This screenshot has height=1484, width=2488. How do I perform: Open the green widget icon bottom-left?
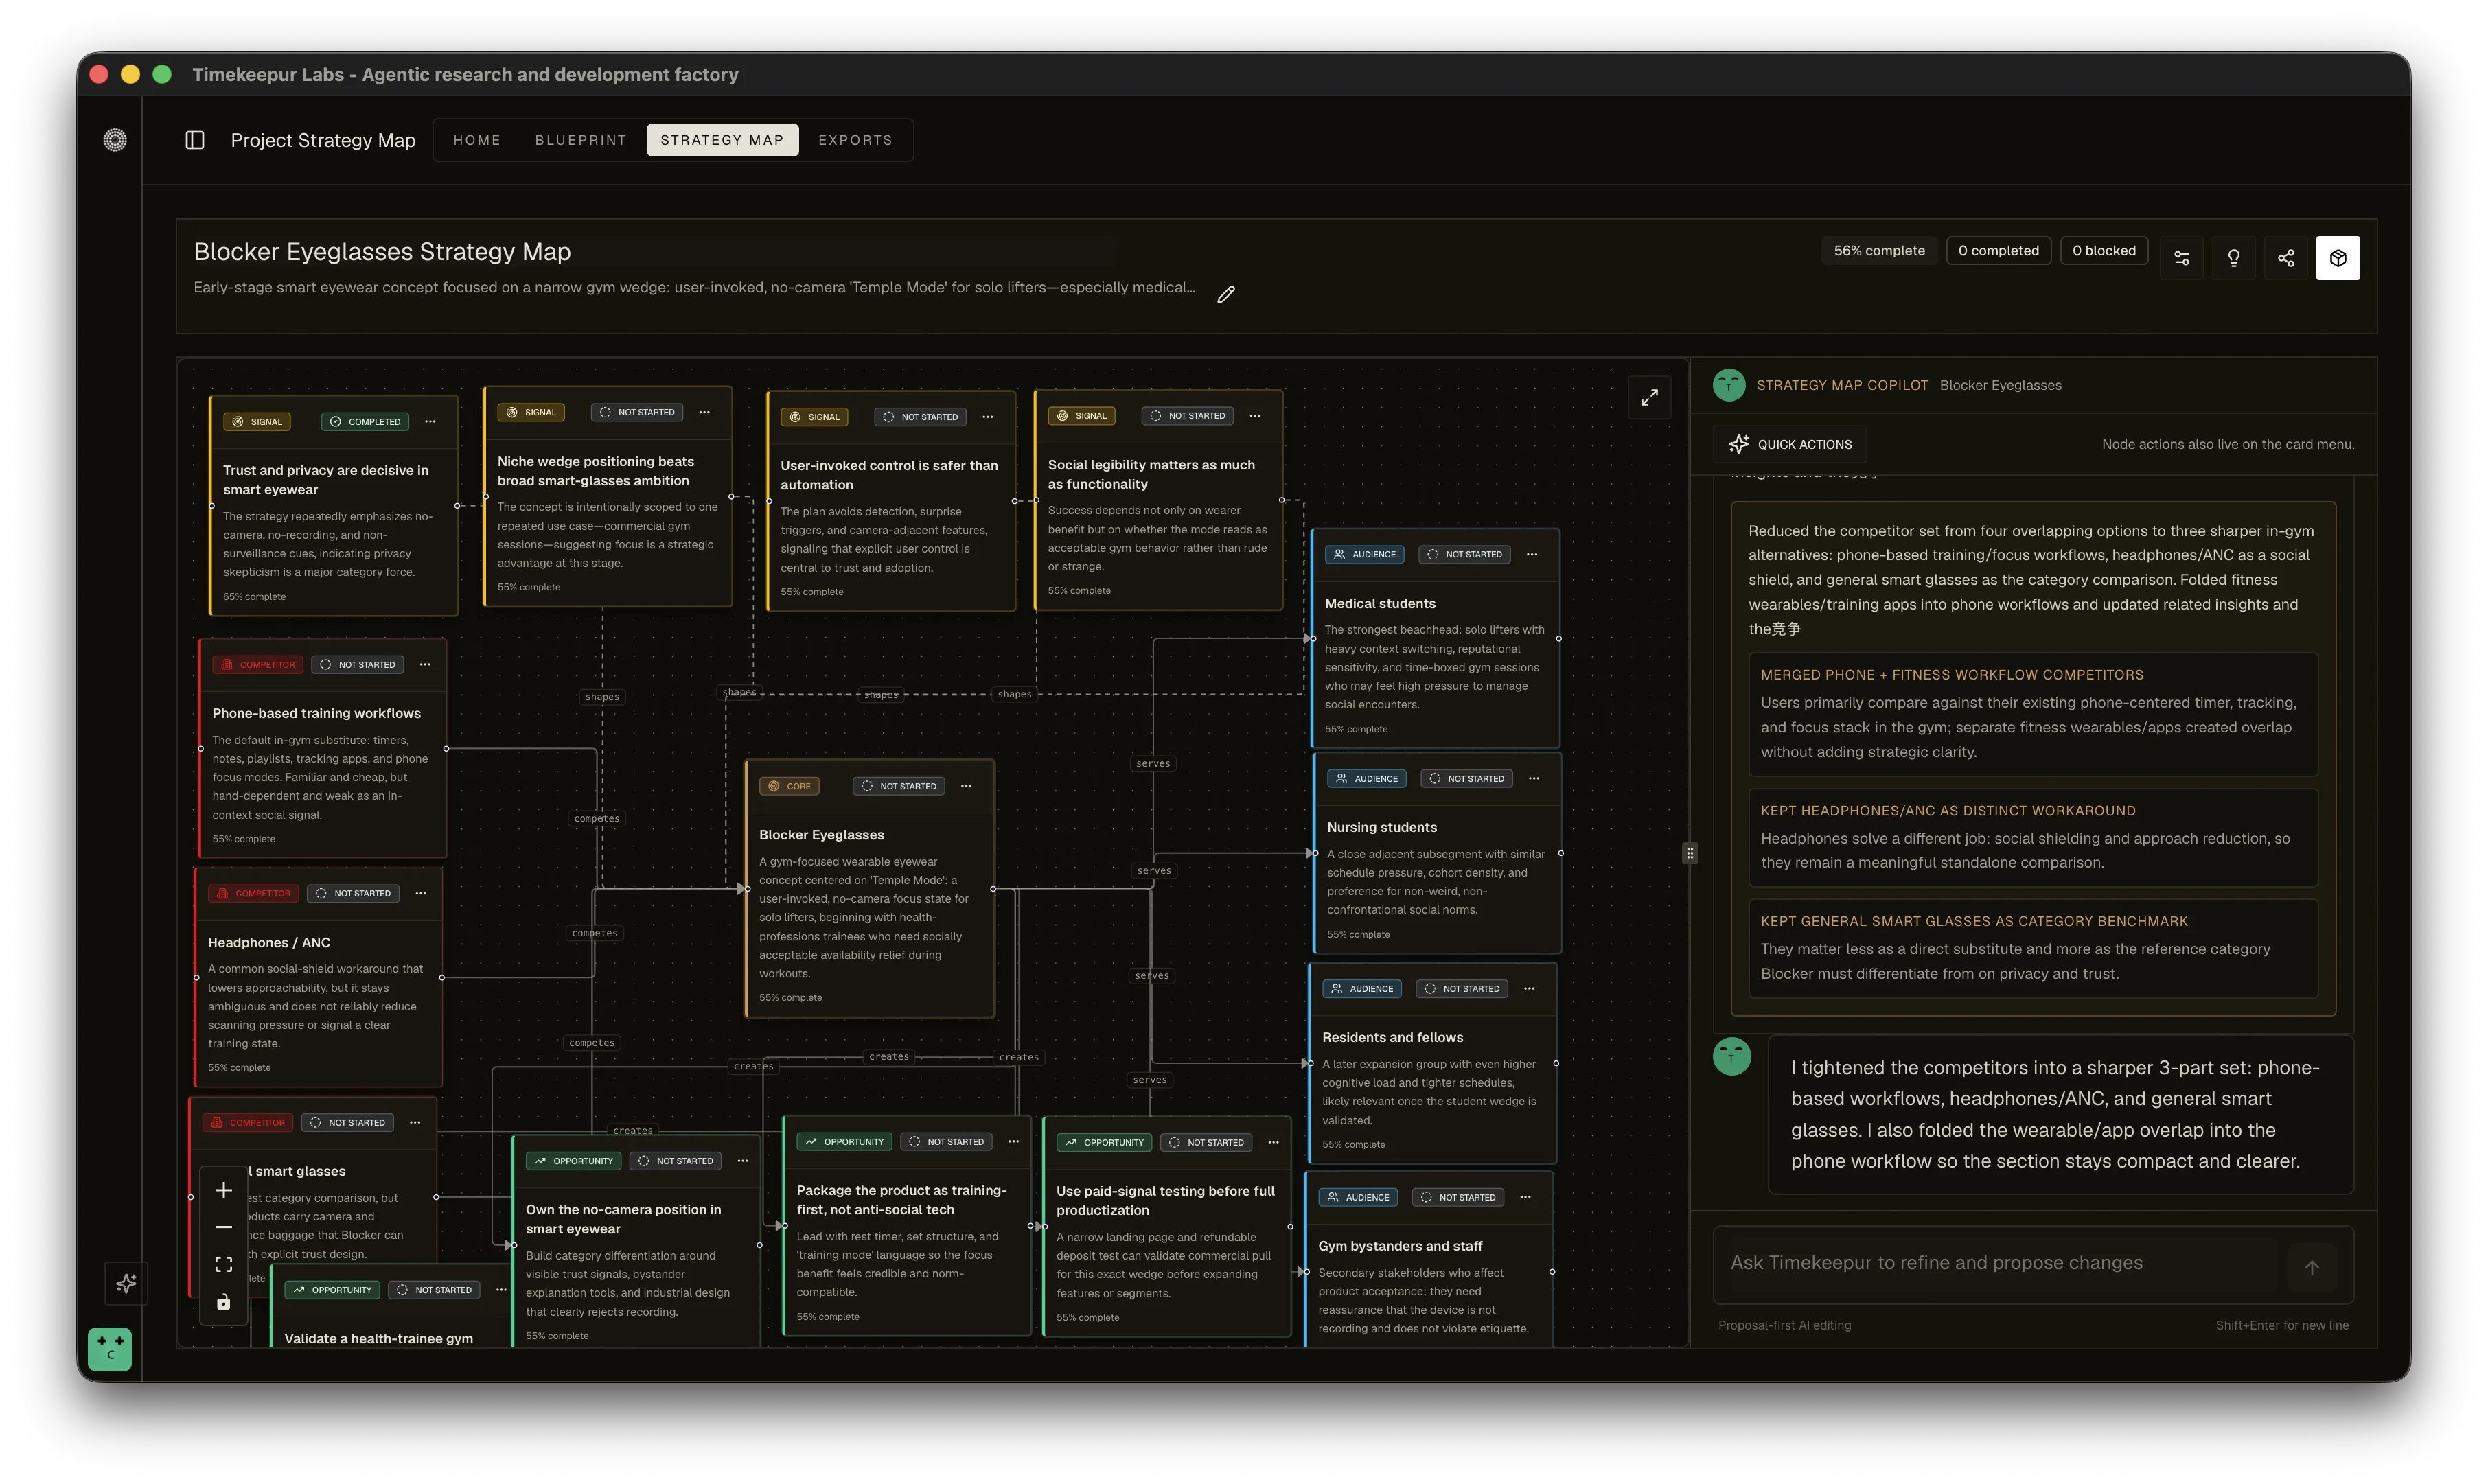click(x=110, y=1349)
